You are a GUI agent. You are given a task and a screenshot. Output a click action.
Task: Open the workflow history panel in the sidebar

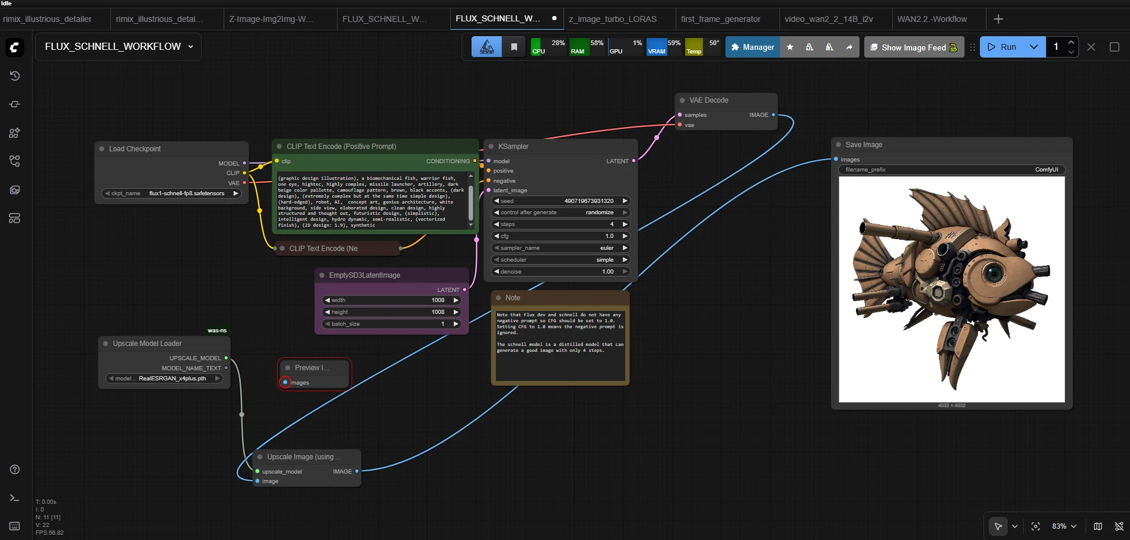pos(14,76)
